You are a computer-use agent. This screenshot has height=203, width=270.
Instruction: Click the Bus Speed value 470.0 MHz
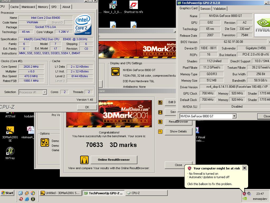point(31,76)
